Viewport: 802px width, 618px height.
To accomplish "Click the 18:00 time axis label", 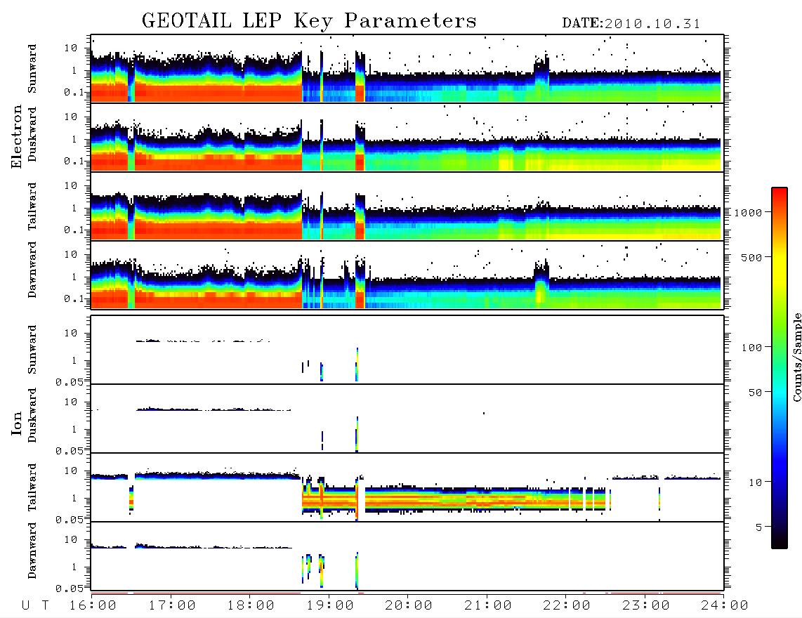I will point(251,606).
